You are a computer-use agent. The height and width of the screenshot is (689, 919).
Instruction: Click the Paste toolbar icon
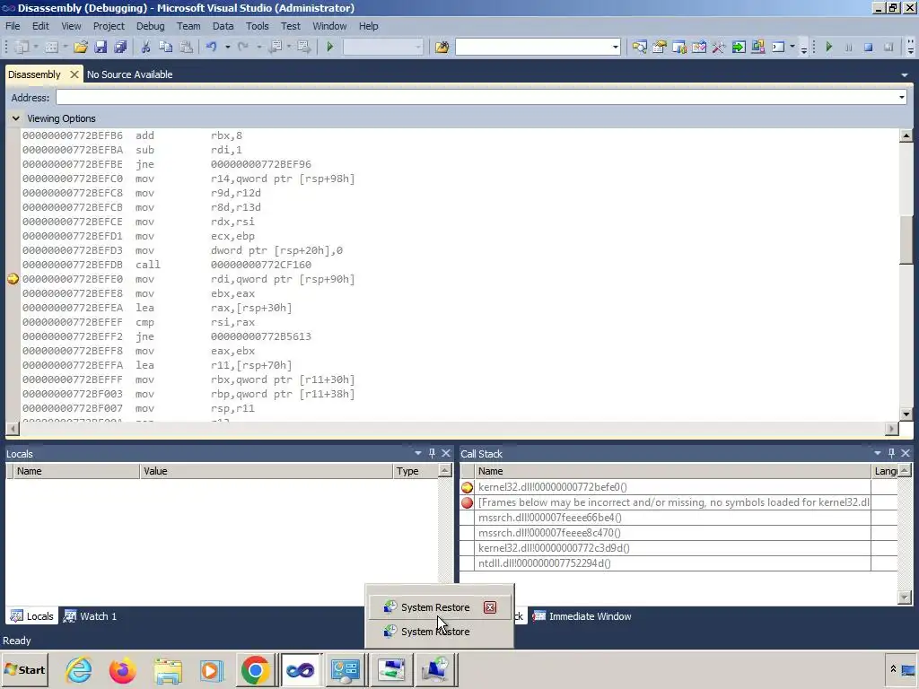point(186,47)
